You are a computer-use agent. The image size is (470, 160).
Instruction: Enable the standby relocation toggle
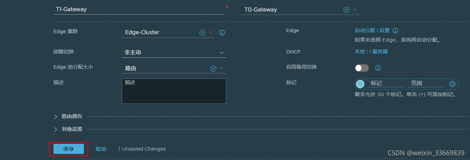click(x=362, y=68)
